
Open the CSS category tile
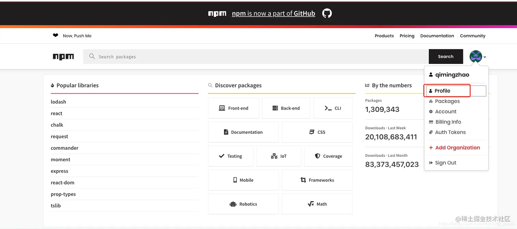point(317,132)
